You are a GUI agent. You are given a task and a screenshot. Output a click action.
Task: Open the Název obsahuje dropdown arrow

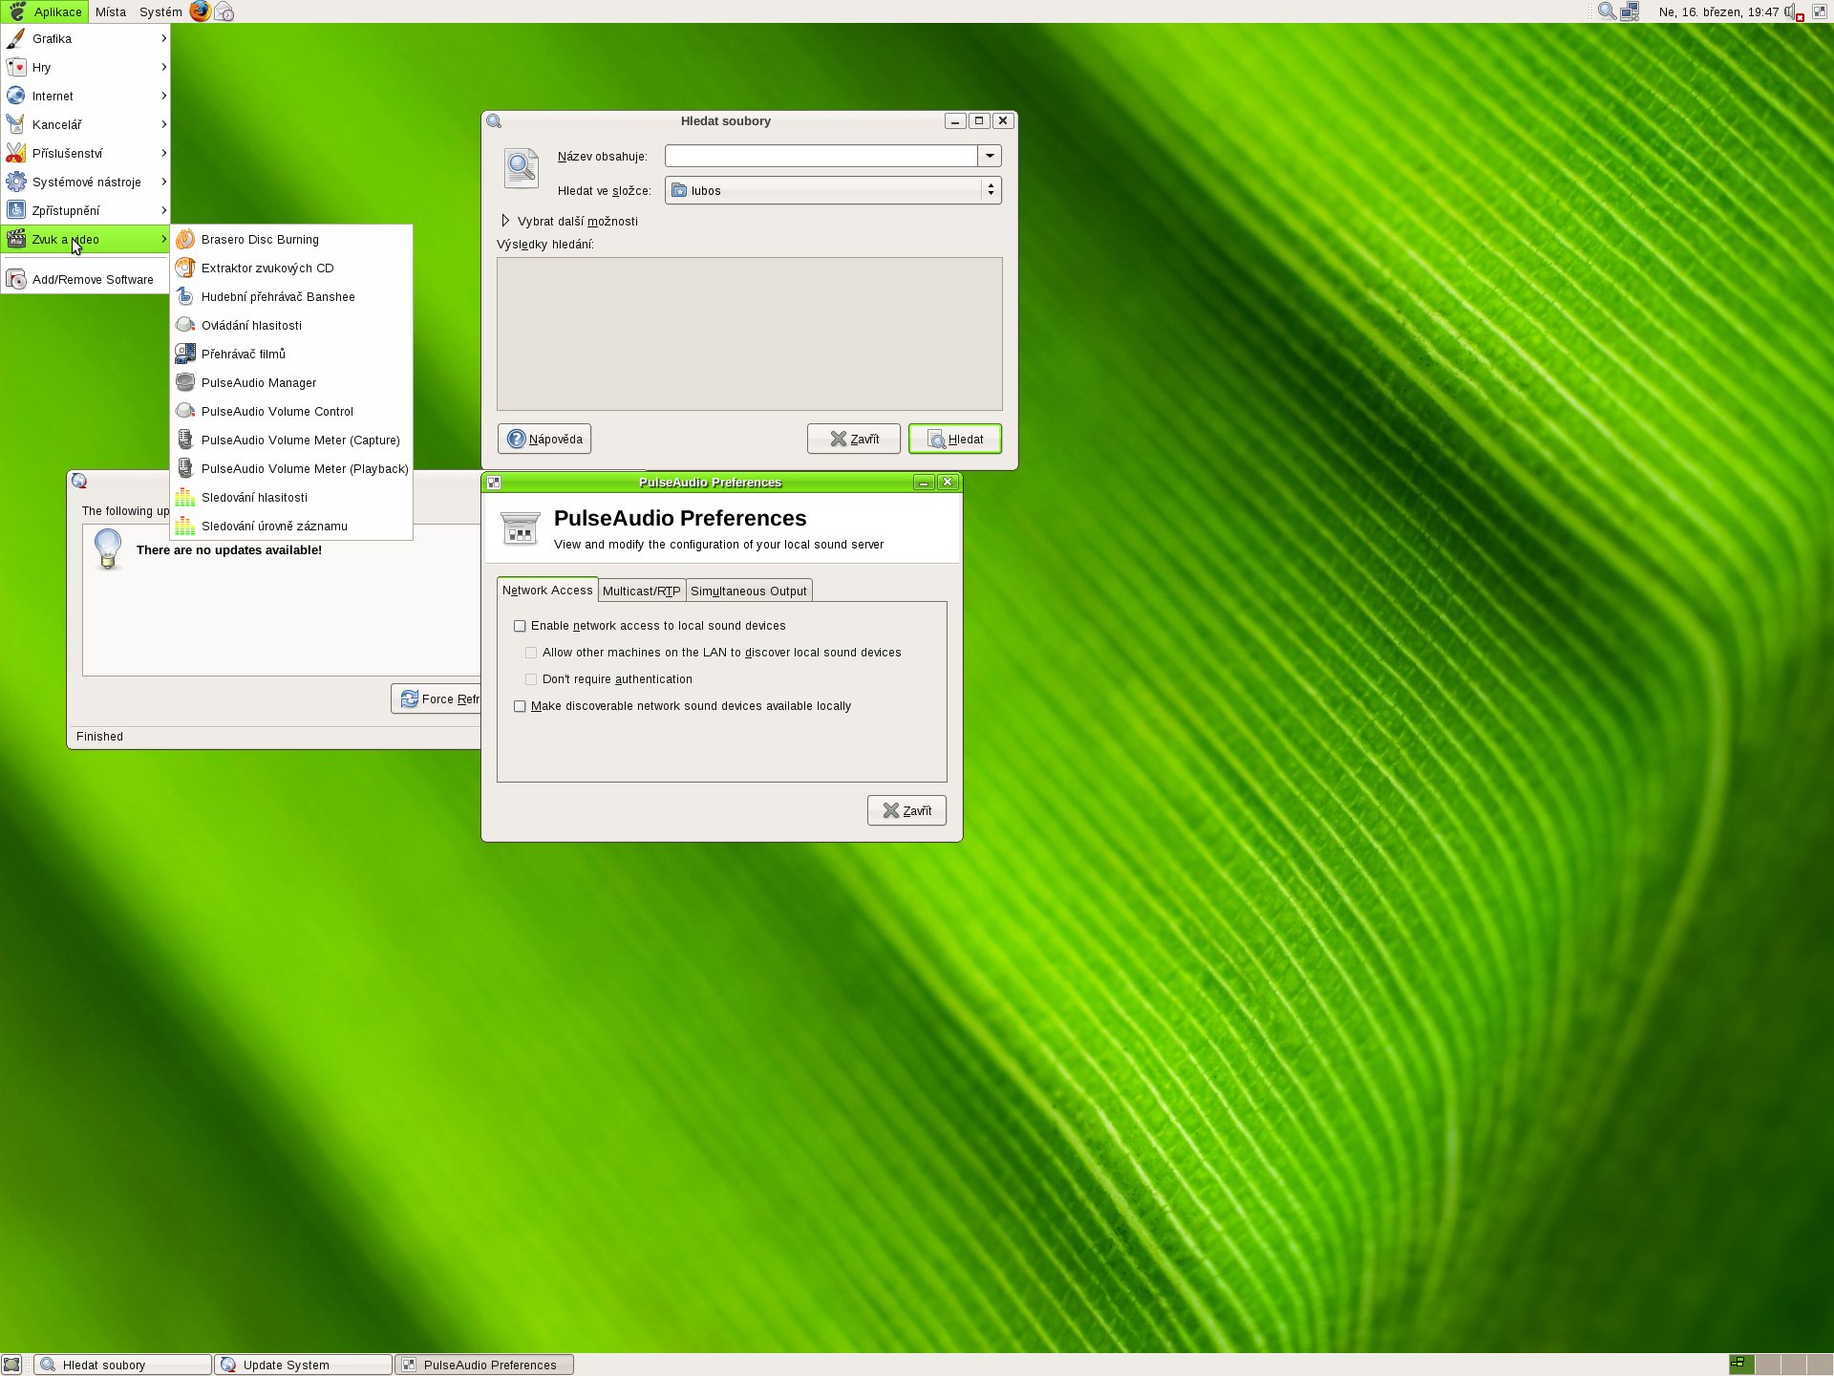990,156
